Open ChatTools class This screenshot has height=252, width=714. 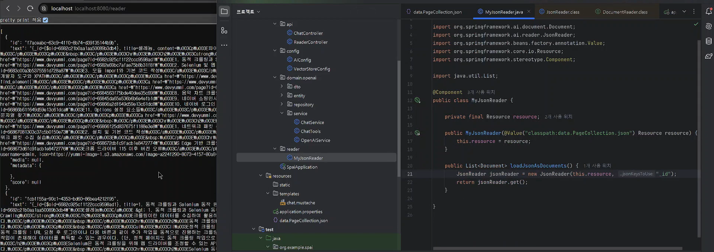[x=311, y=131]
